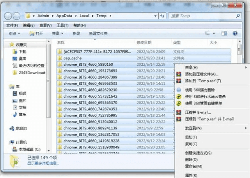Click the 360 manage right-click menu icon
The image size is (250, 178).
coord(179,103)
